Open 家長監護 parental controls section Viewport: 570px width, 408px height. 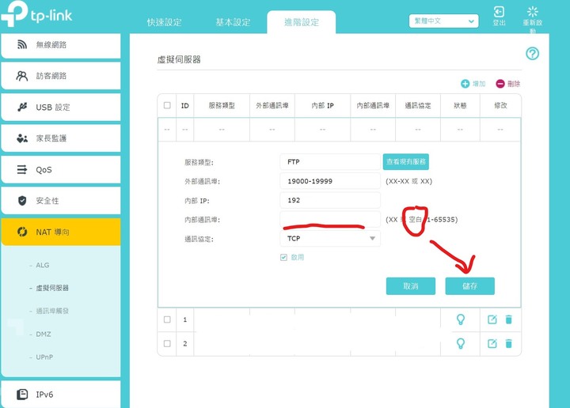[x=61, y=138]
